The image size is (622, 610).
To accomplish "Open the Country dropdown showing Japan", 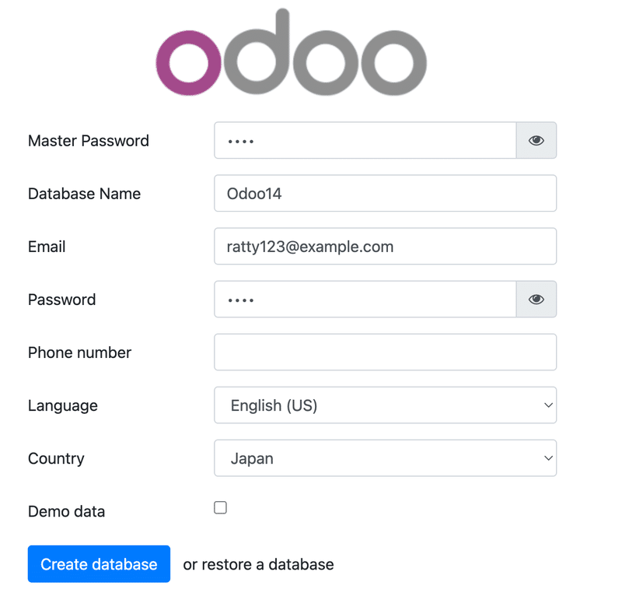I will 385,458.
